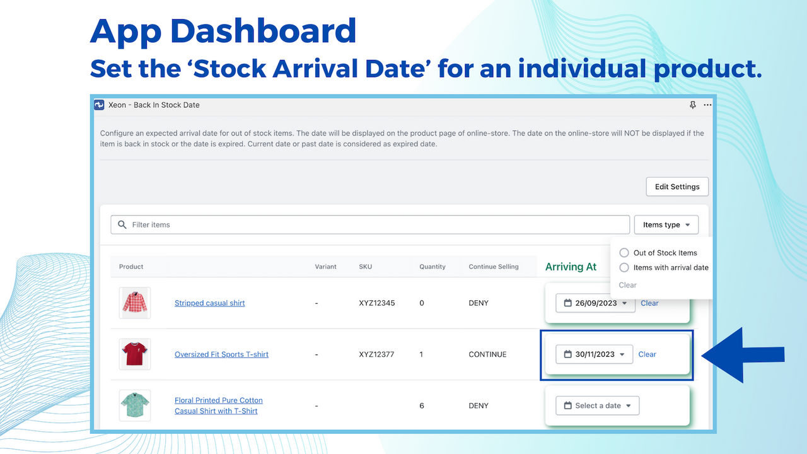Image resolution: width=807 pixels, height=454 pixels.
Task: Clear the date for Oversized Fit Sports T-shirt
Action: click(647, 354)
